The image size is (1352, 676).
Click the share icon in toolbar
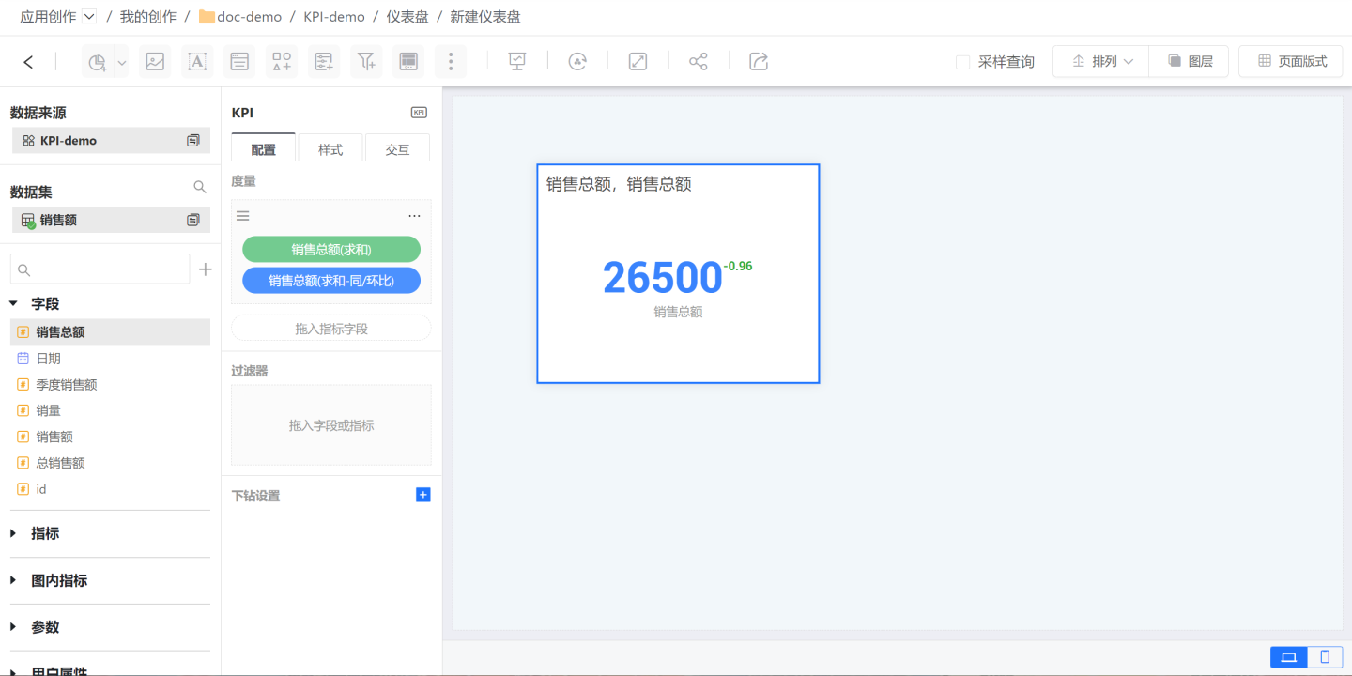point(698,62)
